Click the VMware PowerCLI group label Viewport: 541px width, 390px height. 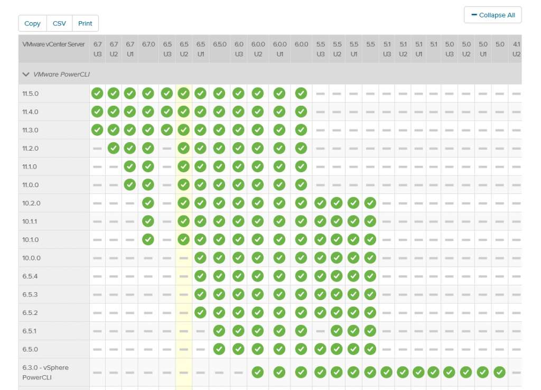coord(61,74)
